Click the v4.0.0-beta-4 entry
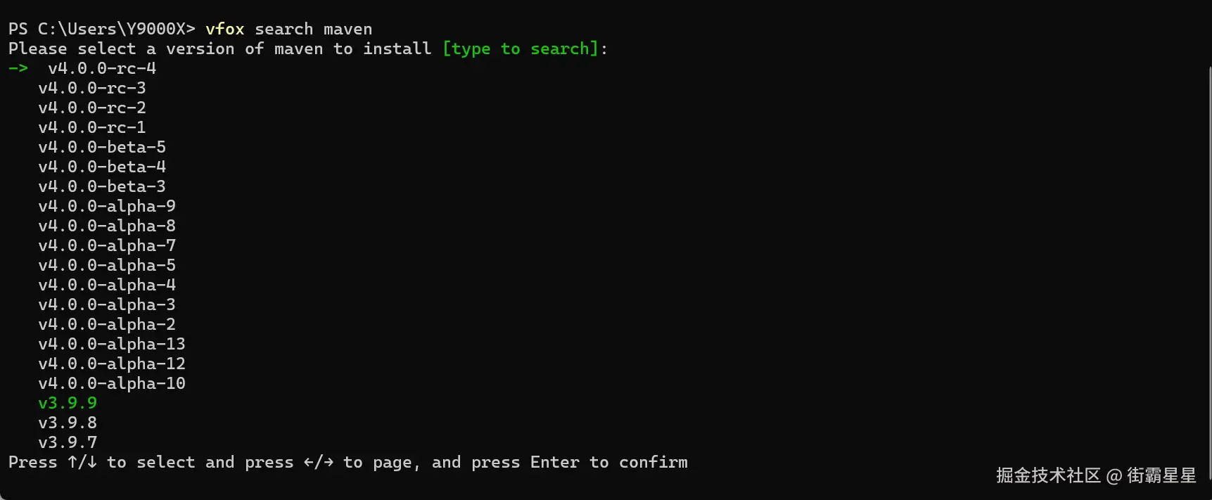The image size is (1212, 500). pyautogui.click(x=102, y=167)
